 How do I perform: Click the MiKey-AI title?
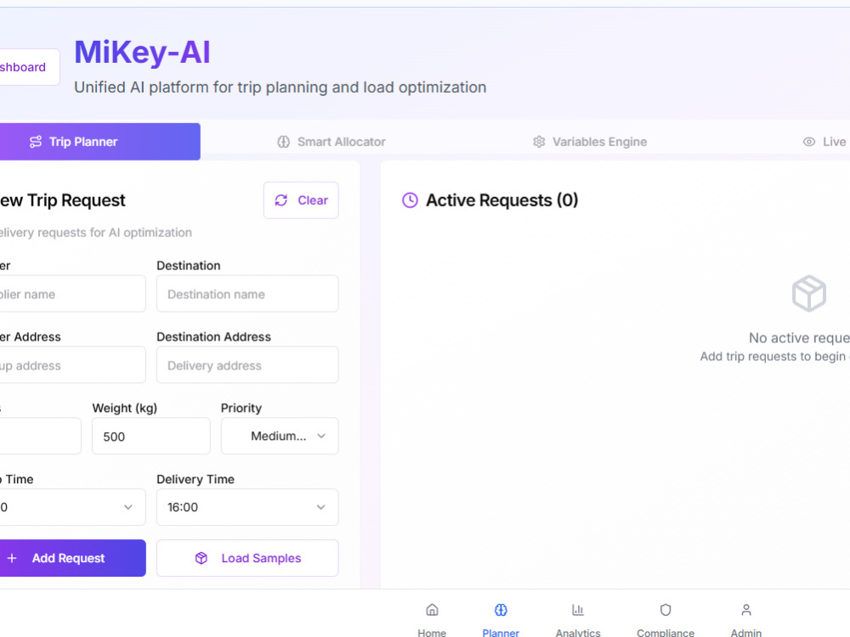(x=142, y=53)
